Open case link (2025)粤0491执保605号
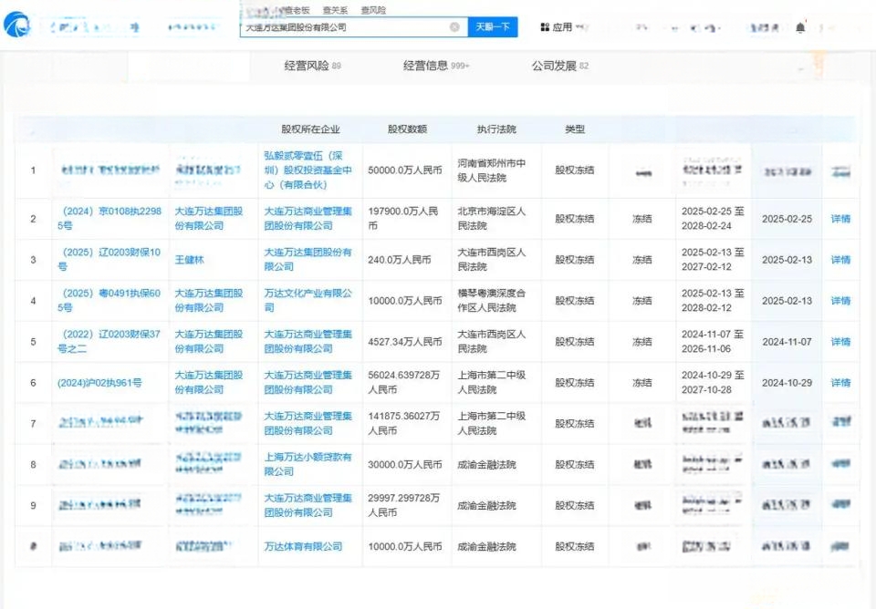The height and width of the screenshot is (609, 876). point(109,300)
